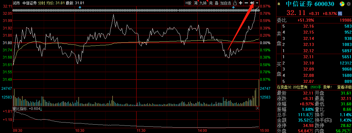Click the 委比 +51.39% value
The image size is (352, 133).
point(306,20)
